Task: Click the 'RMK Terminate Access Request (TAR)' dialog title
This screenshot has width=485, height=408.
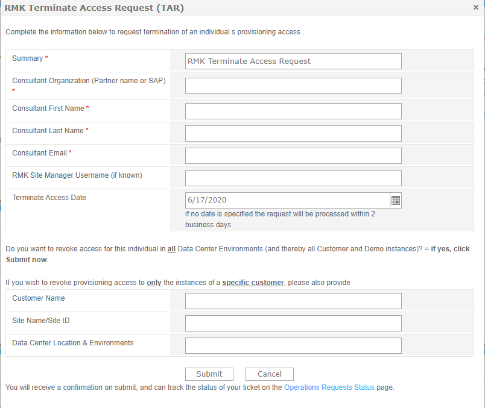Action: click(94, 8)
